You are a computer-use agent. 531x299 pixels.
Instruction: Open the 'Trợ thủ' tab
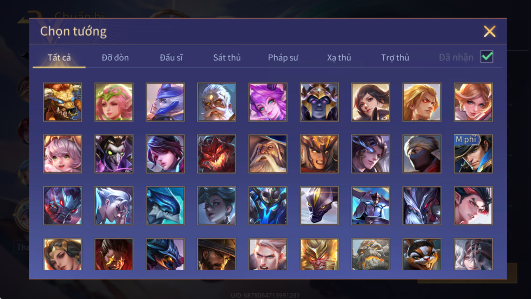click(x=395, y=58)
